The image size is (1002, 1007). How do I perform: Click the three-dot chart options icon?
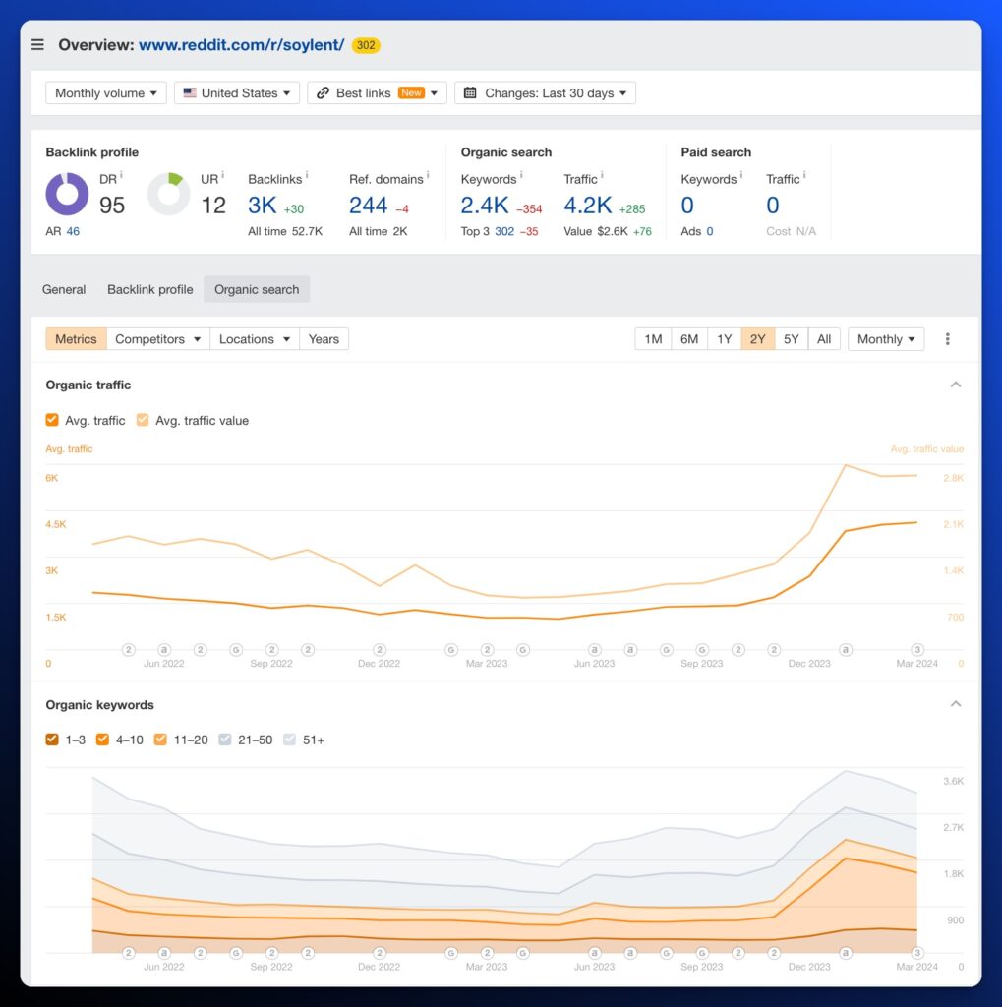[x=947, y=339]
